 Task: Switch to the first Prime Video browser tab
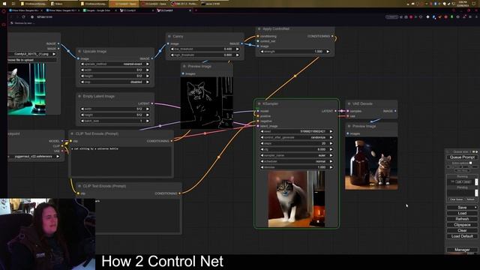(26, 10)
